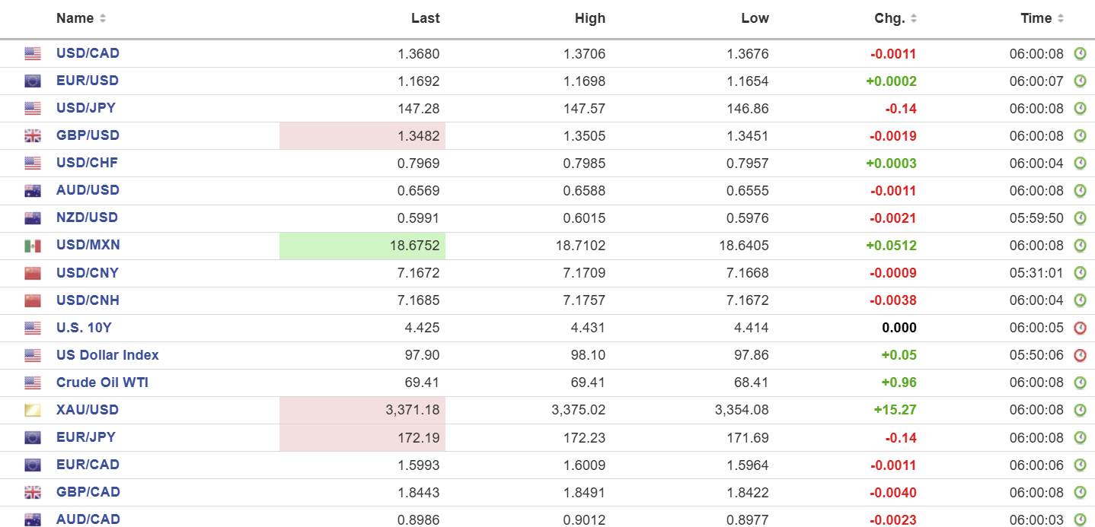The image size is (1095, 527).
Task: Open the Crude Oil WTI link
Action: tap(102, 383)
